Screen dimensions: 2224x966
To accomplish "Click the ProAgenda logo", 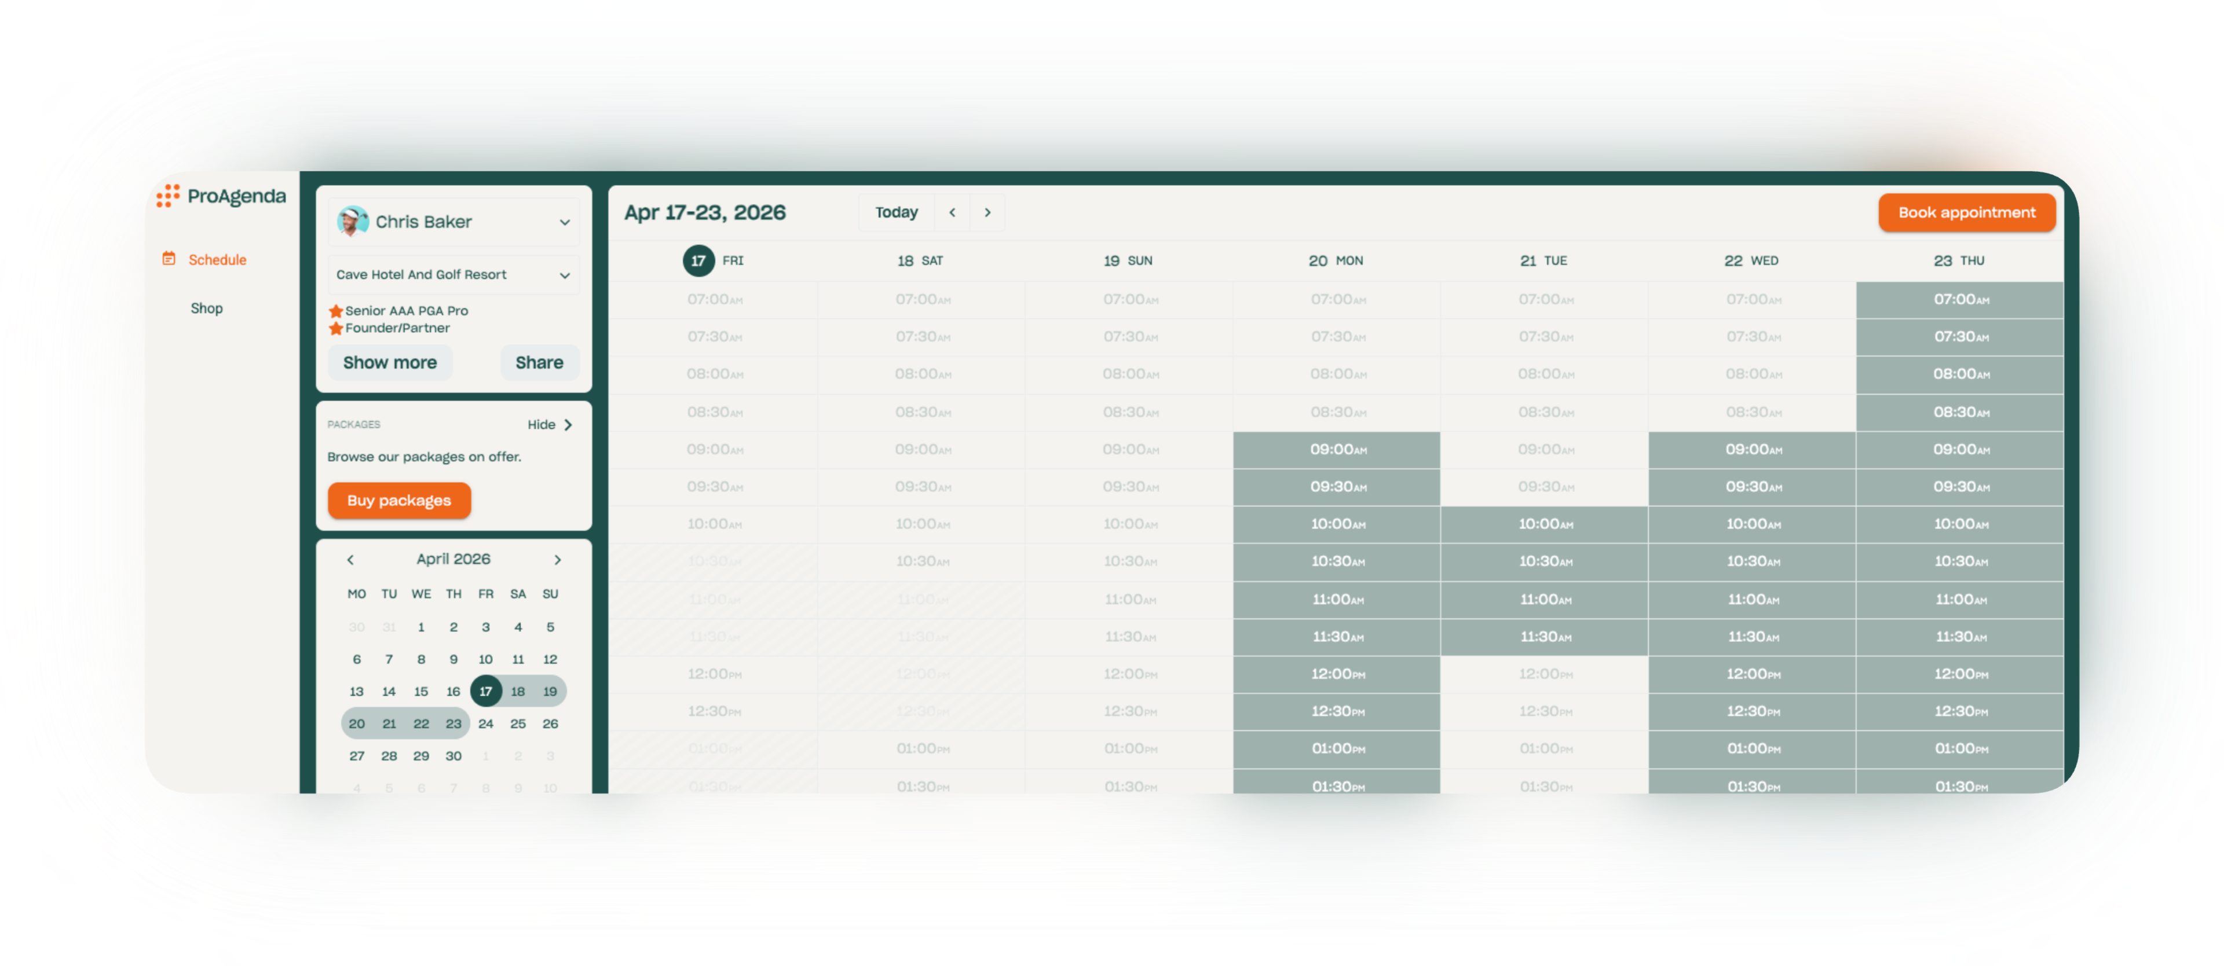I will pos(221,197).
